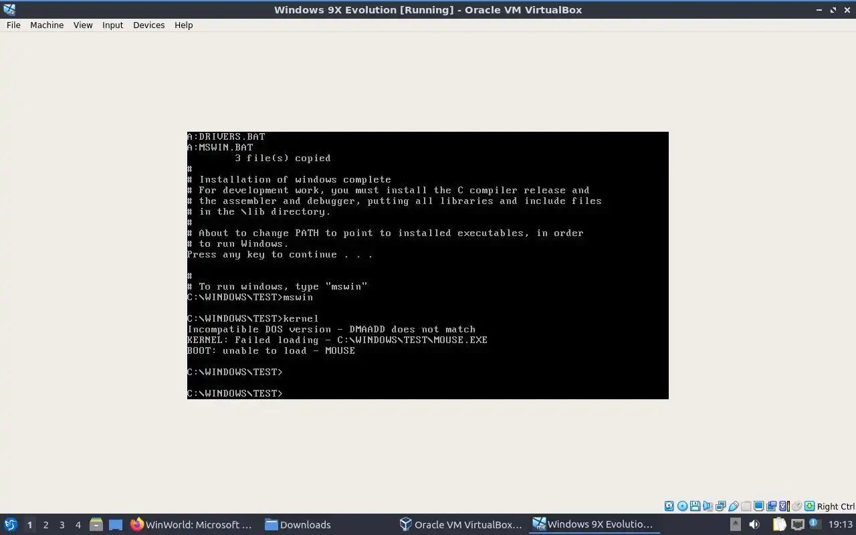Click the USB devices indicator icon
Screen dimensions: 856x535
pos(734,506)
